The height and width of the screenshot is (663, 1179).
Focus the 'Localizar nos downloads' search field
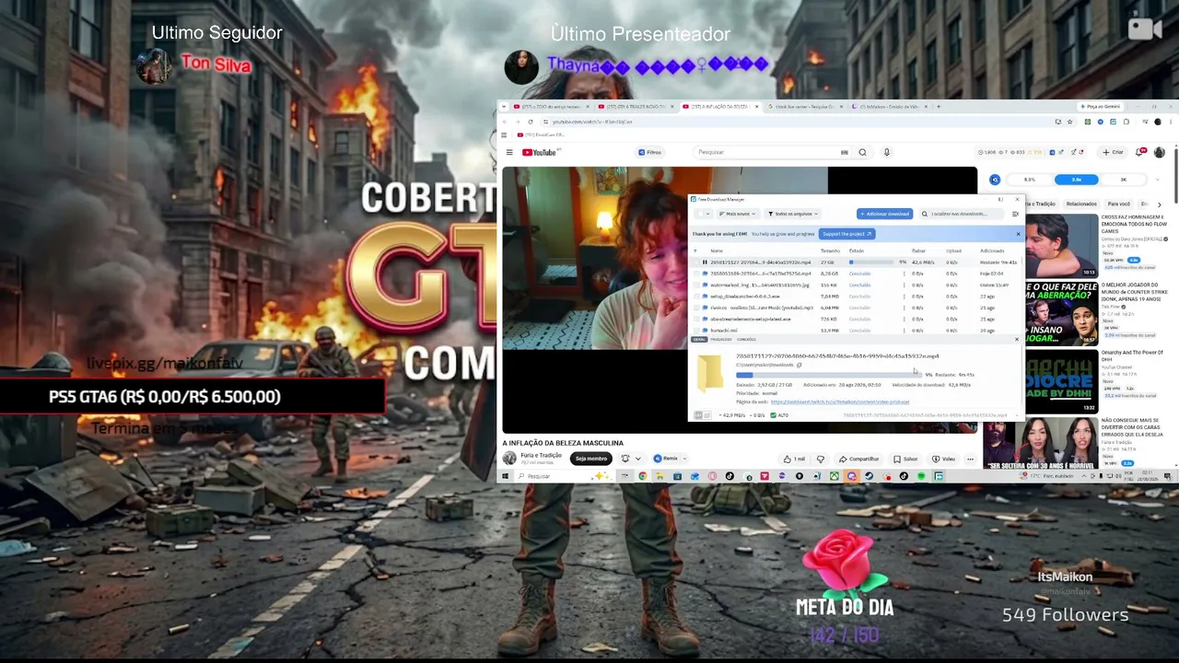pyautogui.click(x=963, y=214)
